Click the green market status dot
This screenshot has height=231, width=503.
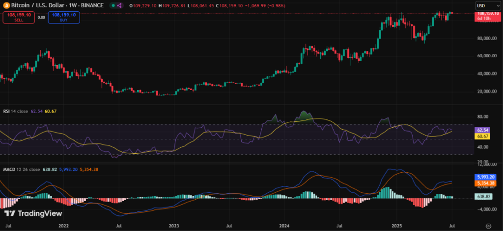pyautogui.click(x=113, y=5)
